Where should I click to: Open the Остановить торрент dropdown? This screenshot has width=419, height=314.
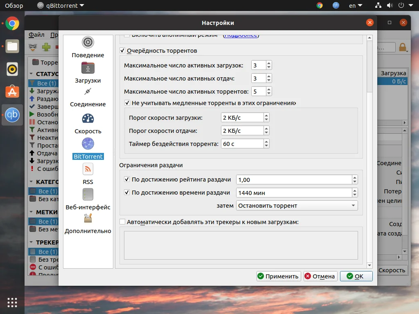[297, 205]
